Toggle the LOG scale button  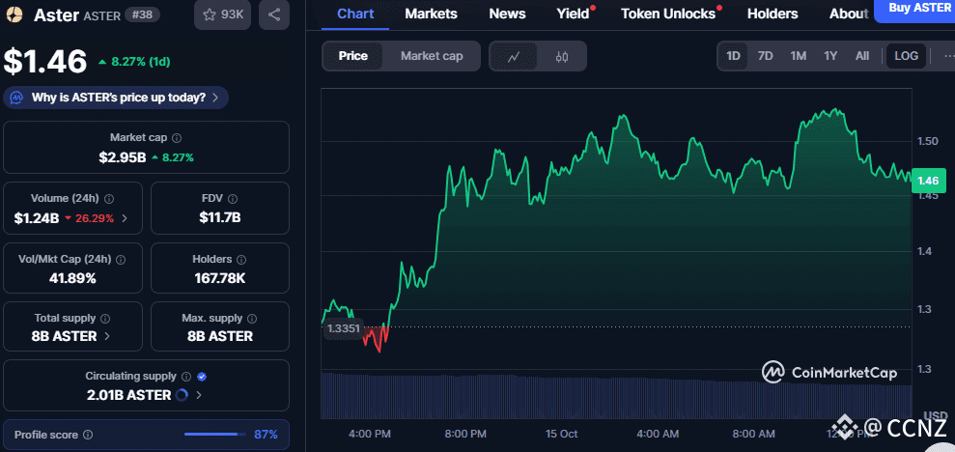click(906, 56)
